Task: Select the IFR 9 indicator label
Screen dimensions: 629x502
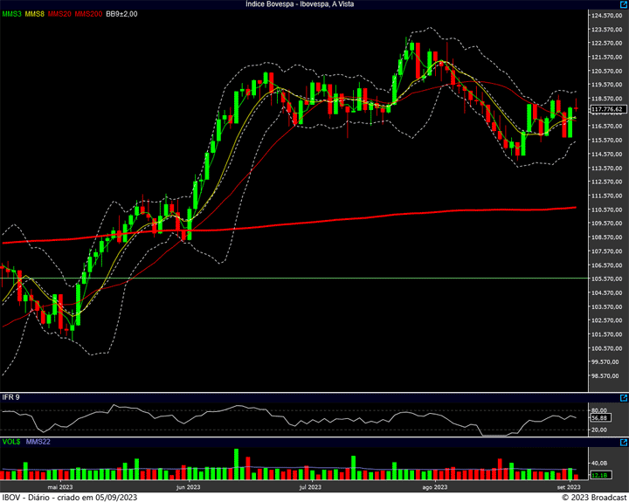Action: (x=10, y=398)
